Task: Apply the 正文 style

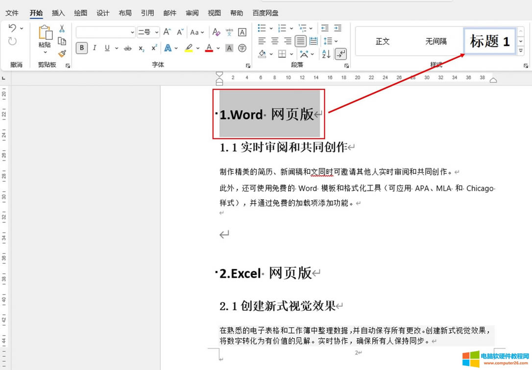Action: click(383, 42)
